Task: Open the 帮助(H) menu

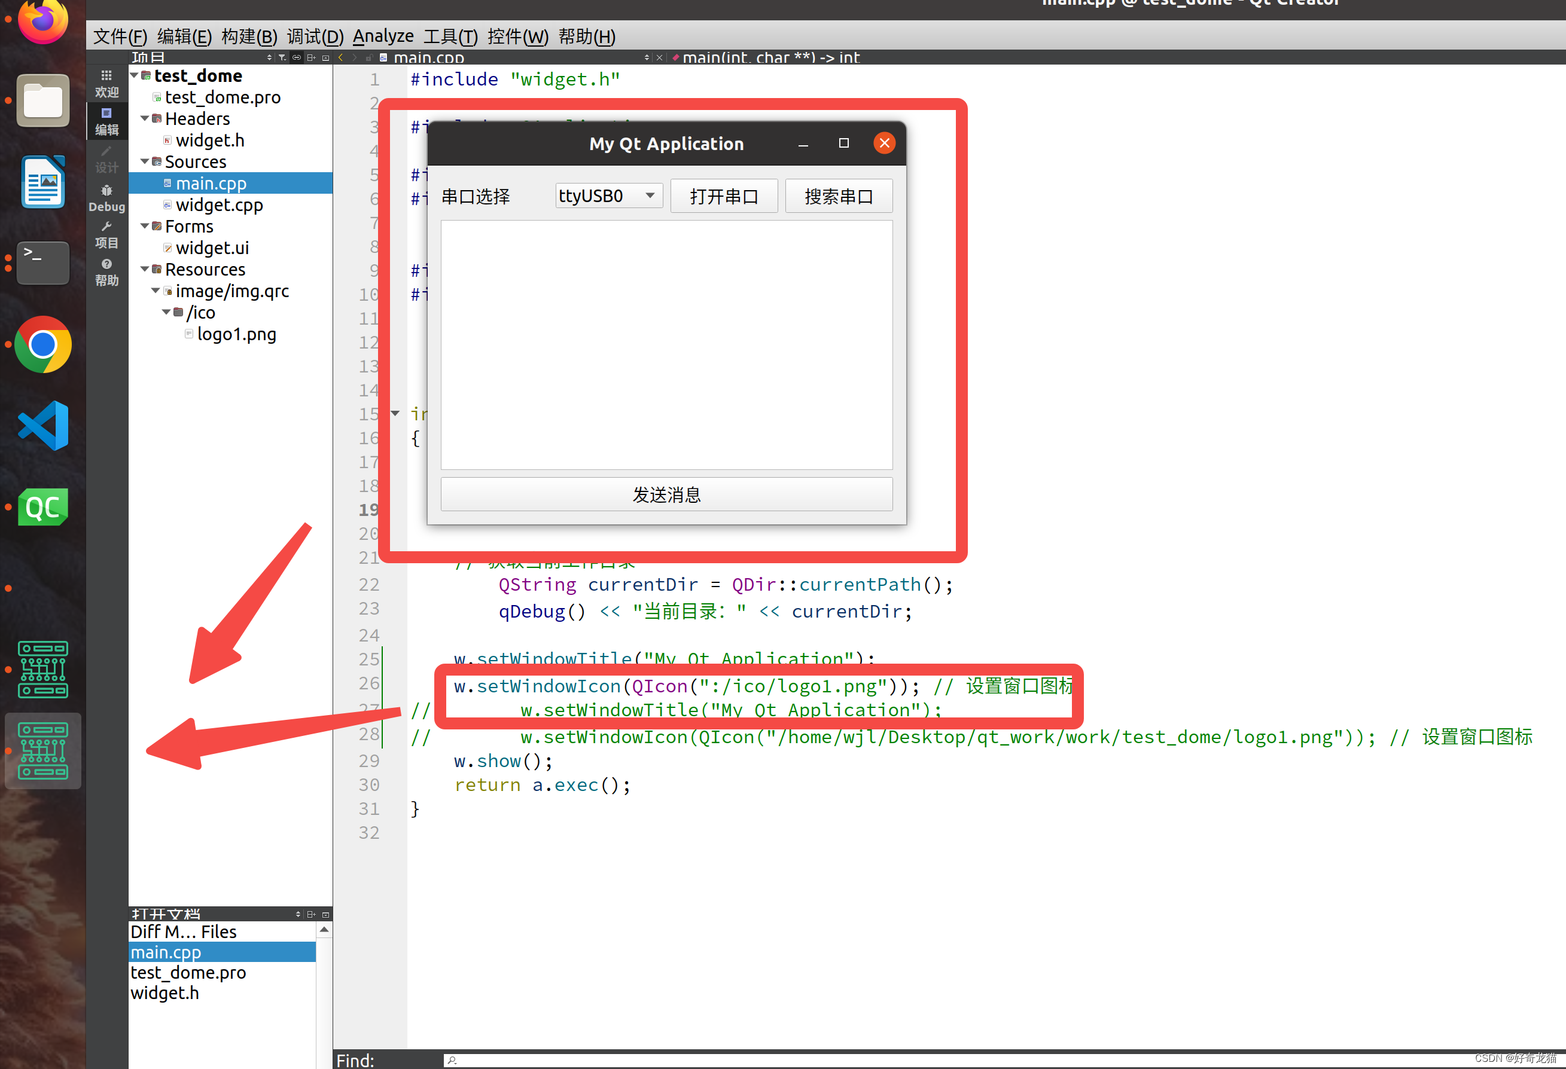Action: point(587,36)
